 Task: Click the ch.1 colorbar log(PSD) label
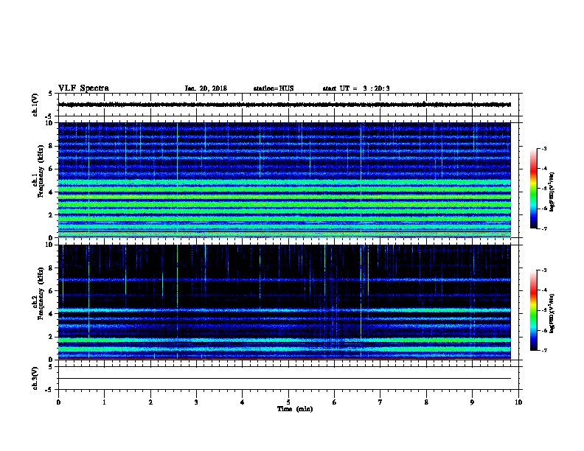(552, 192)
